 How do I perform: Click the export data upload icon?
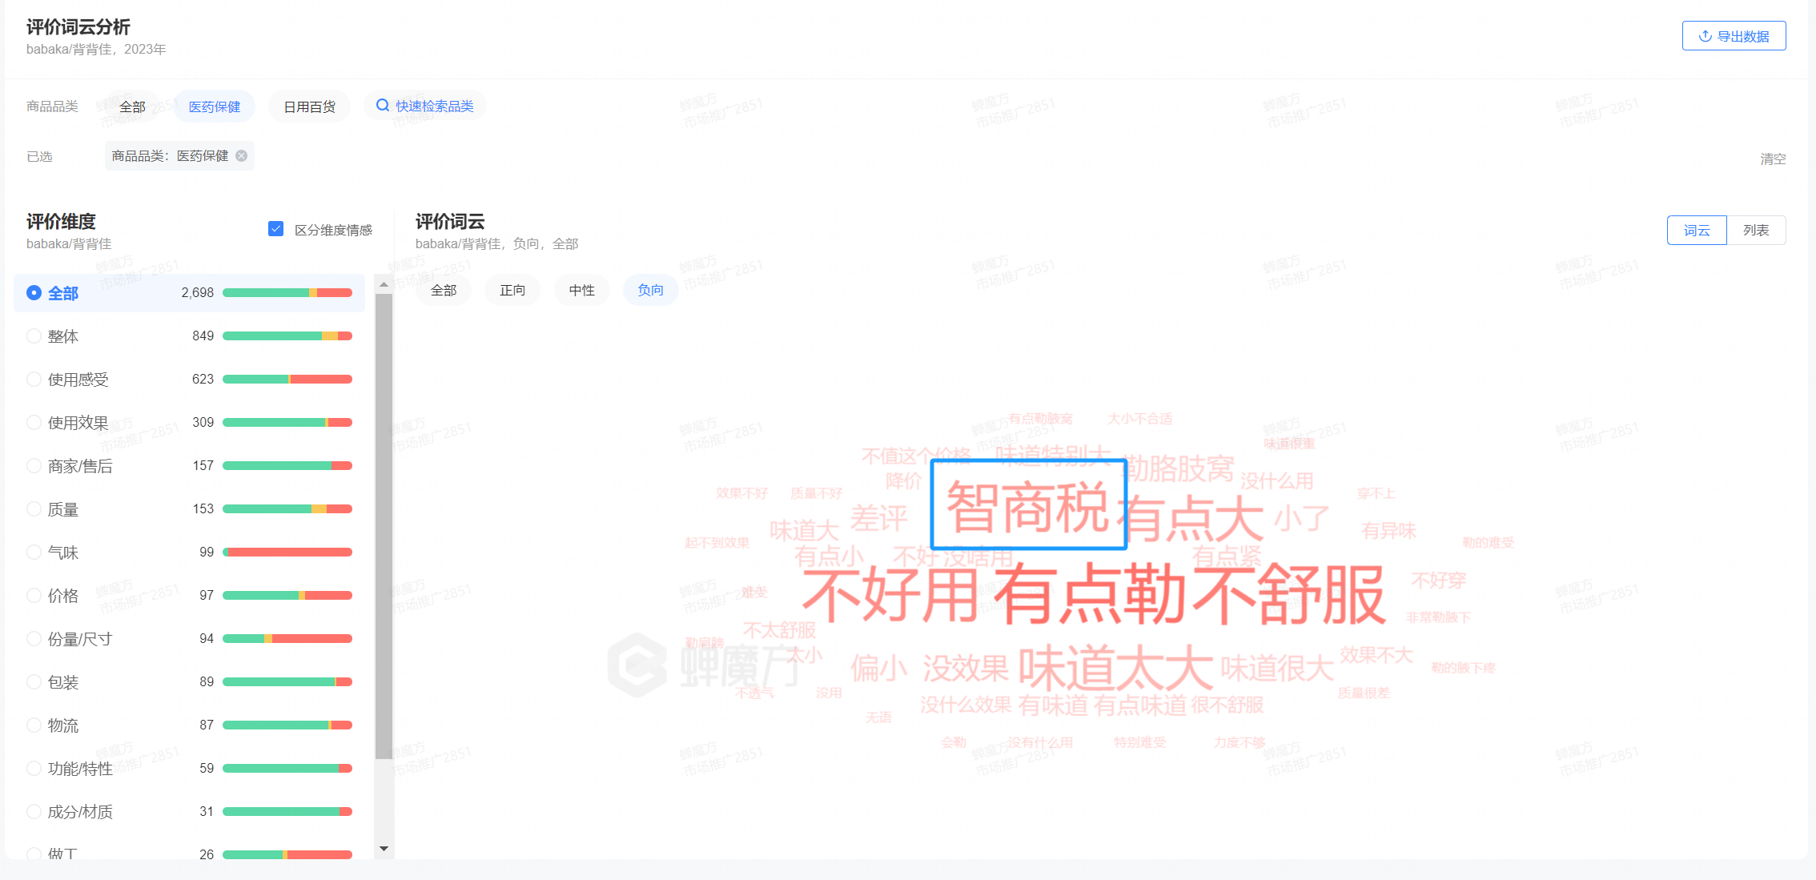click(1705, 36)
